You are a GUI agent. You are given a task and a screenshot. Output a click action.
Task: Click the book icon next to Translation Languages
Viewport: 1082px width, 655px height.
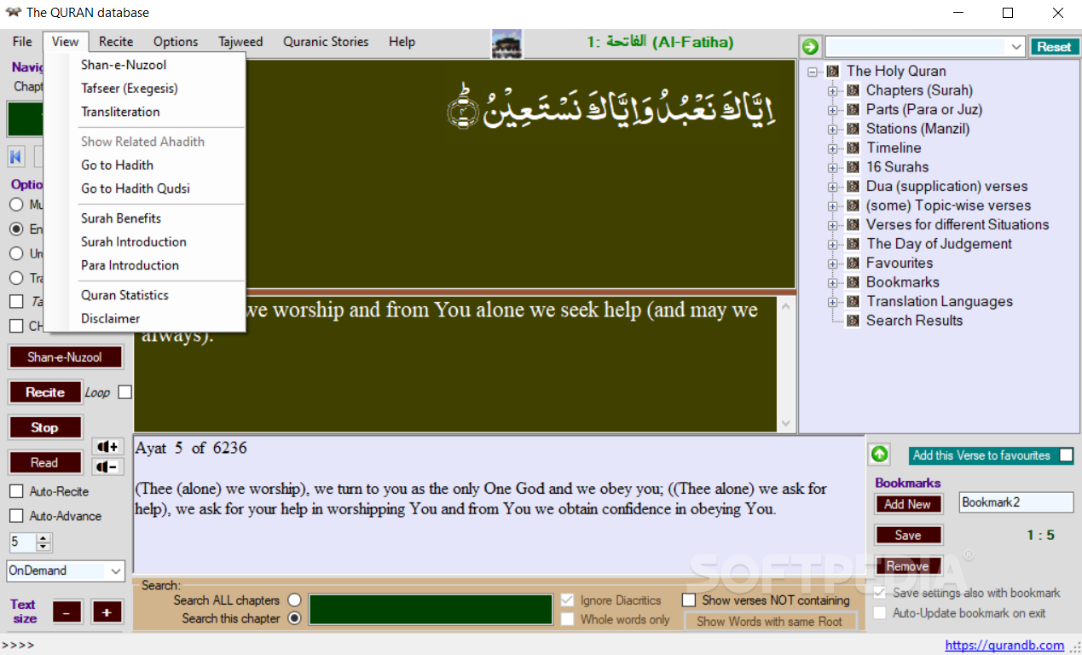pos(852,301)
